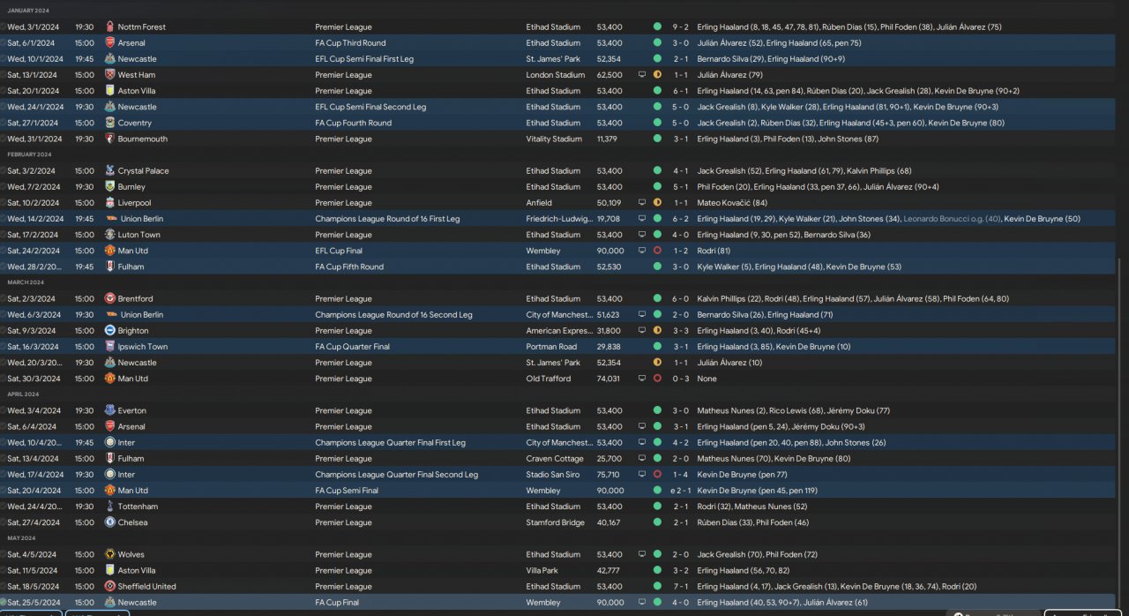Click the 11,379 attendance figure
The image size is (1129, 616).
(609, 139)
